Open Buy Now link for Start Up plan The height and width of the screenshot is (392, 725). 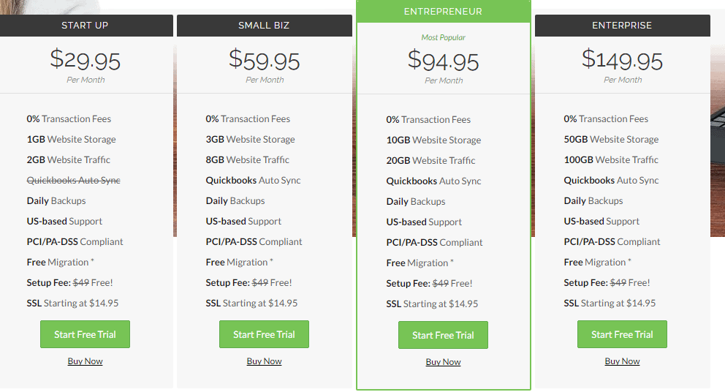tap(85, 361)
